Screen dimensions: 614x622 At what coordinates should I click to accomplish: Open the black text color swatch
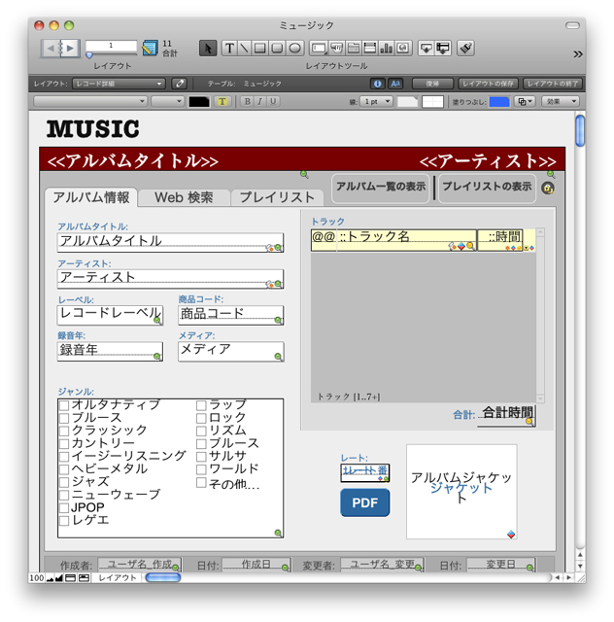point(199,102)
